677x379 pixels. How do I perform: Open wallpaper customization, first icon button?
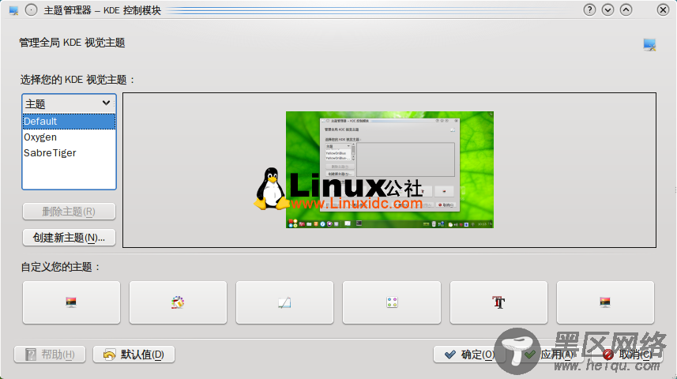click(x=71, y=302)
